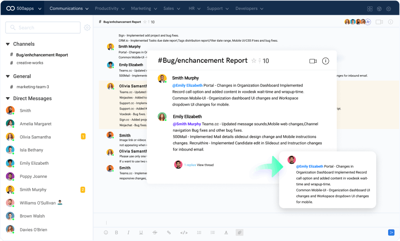The width and height of the screenshot is (400, 241).
Task: Click the View thread link
Action: (205, 165)
